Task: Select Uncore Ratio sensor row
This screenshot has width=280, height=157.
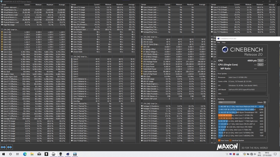Action: (103, 52)
